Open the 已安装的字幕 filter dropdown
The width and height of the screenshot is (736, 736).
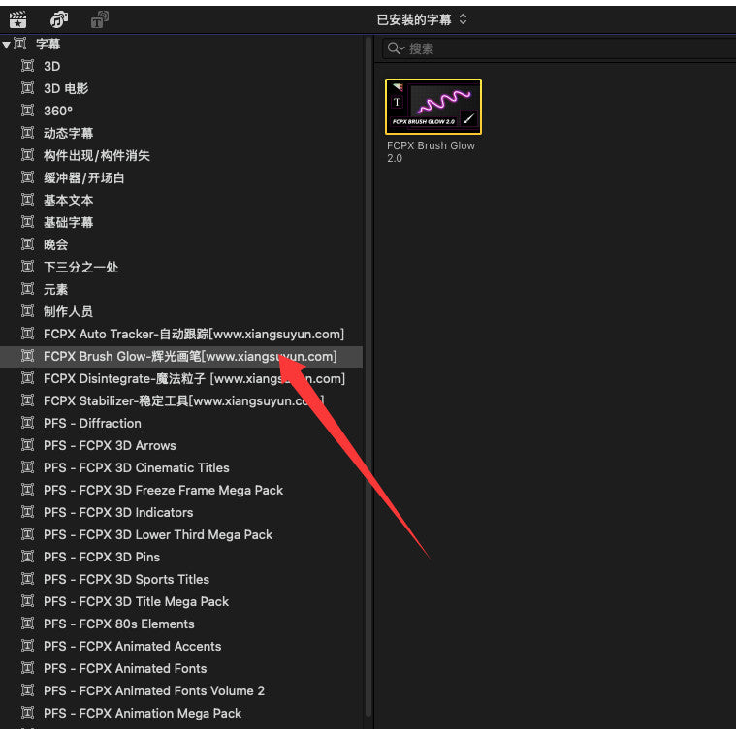click(x=422, y=19)
